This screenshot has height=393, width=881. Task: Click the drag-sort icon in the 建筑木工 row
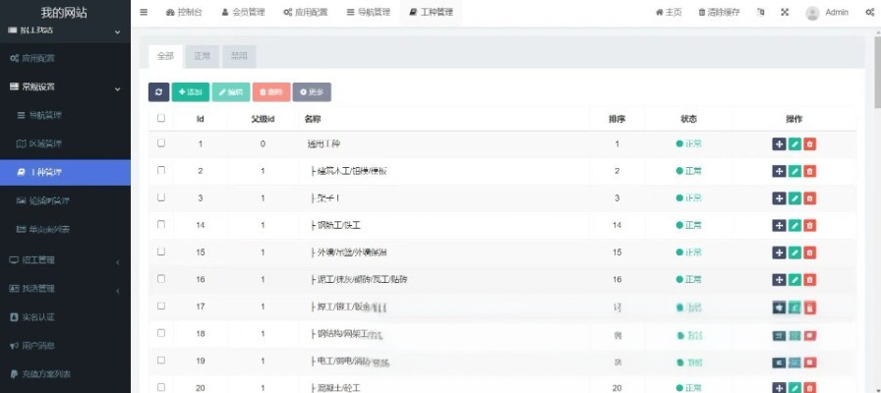pyautogui.click(x=779, y=171)
